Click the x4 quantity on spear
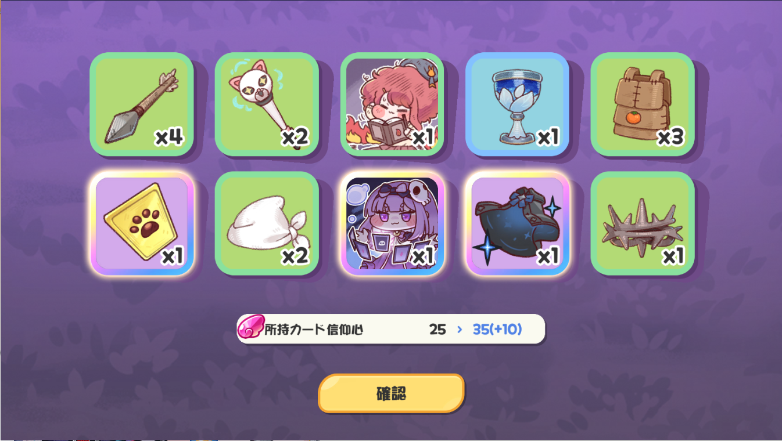Screen dimensions: 782x441 coord(169,138)
